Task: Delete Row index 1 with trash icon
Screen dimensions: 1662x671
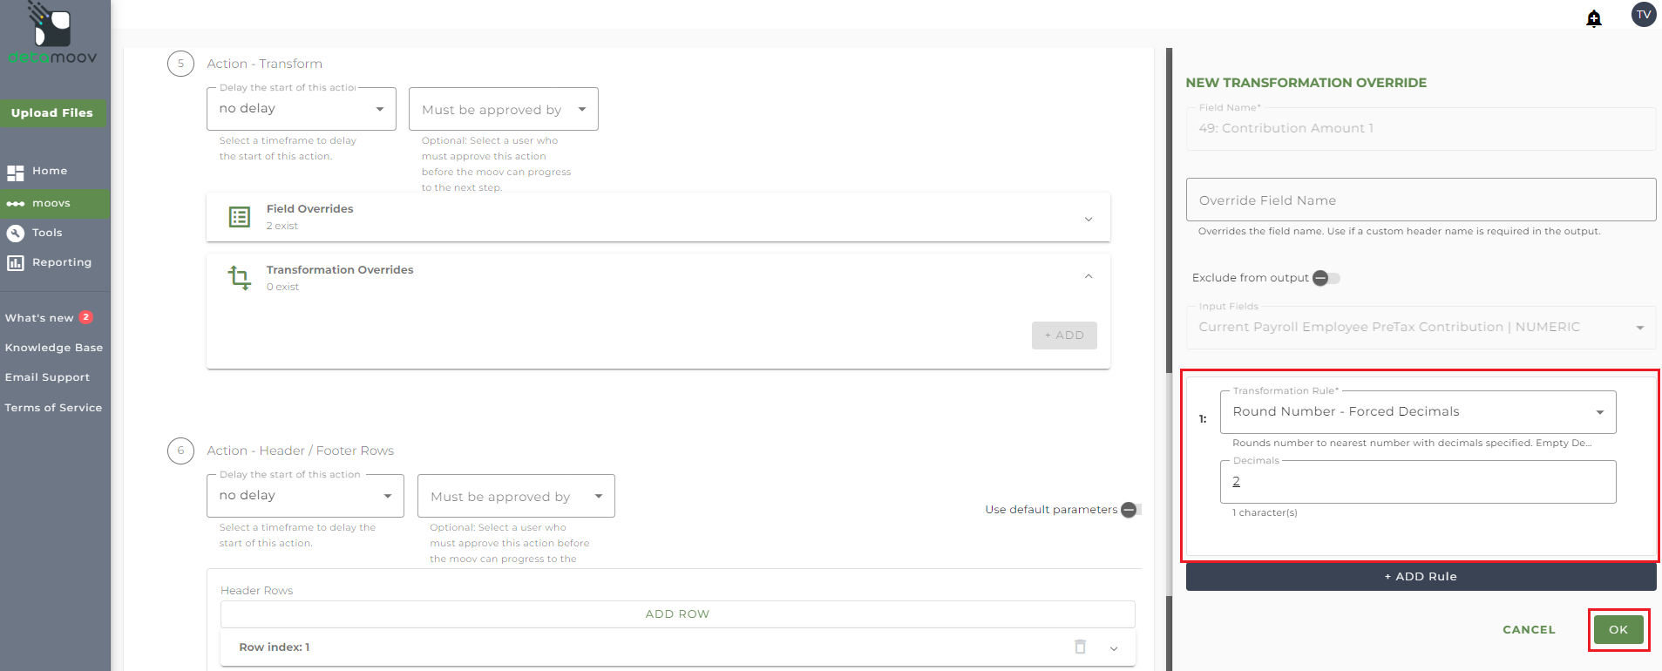Action: tap(1080, 647)
